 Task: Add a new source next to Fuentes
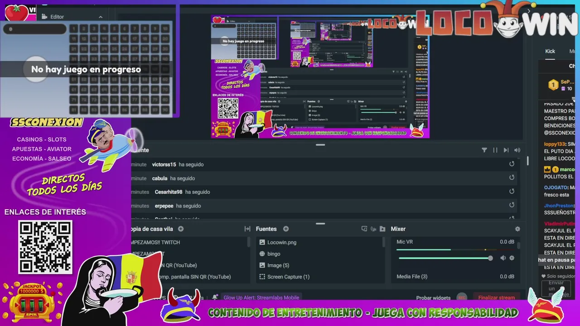pos(286,229)
